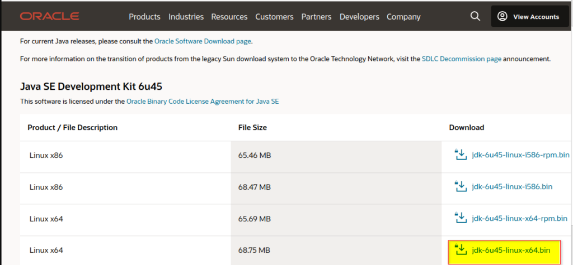Follow the Oracle Software Download page link
Screen dimensions: 573x265
coord(203,41)
